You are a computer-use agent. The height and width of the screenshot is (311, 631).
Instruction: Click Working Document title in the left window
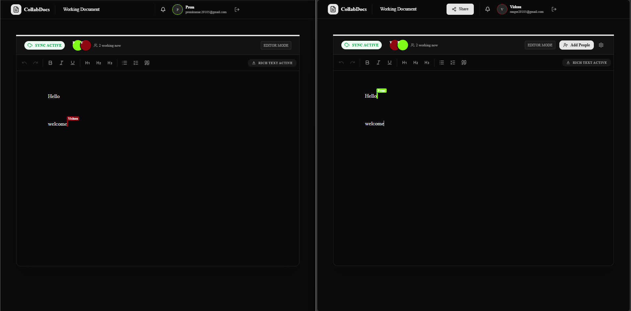tap(81, 10)
